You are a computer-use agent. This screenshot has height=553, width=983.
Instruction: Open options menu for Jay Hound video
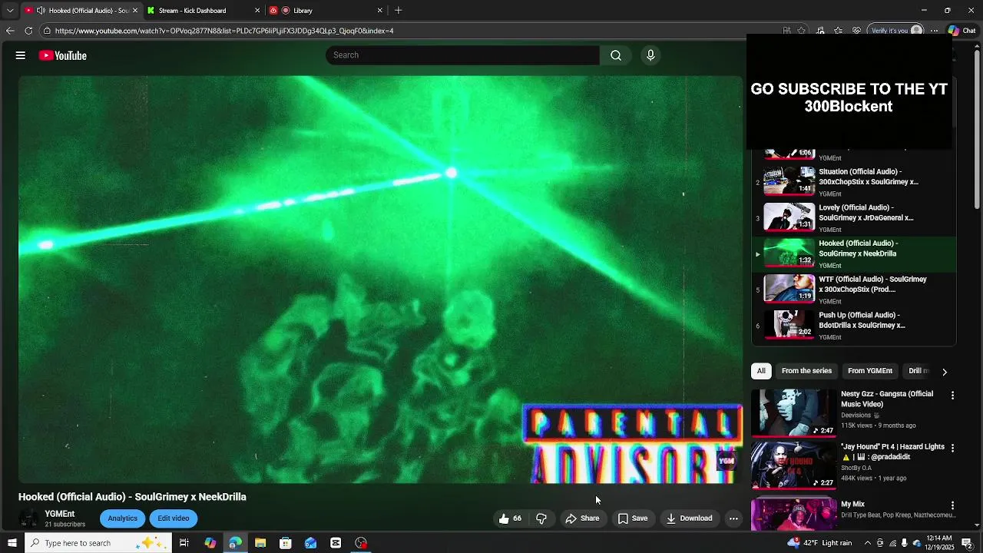(952, 448)
